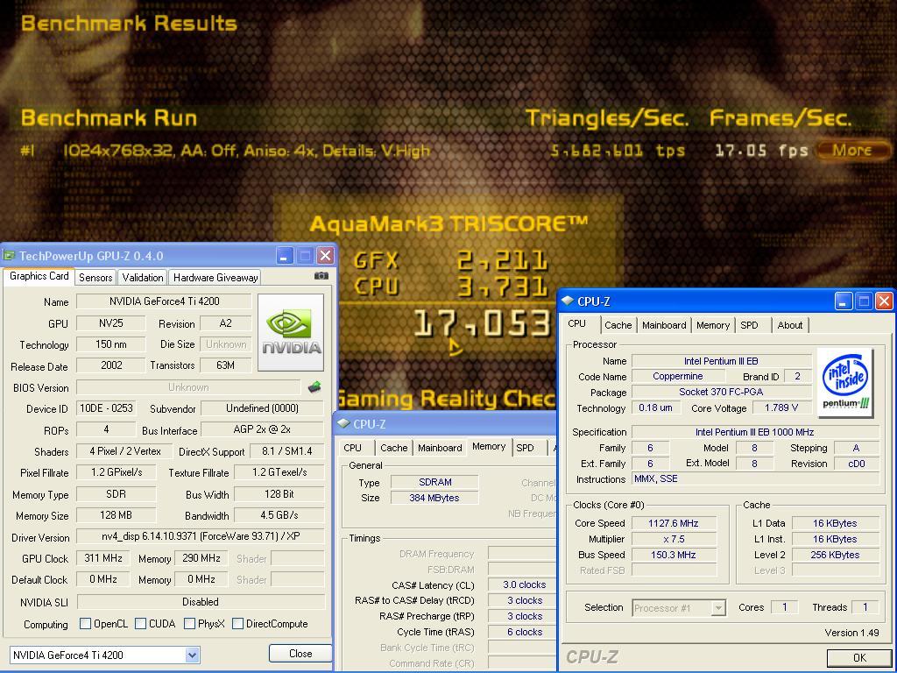Click the Device ID value 10DE - 0253
Viewport: 897px width, 673px height.
pyautogui.click(x=106, y=408)
